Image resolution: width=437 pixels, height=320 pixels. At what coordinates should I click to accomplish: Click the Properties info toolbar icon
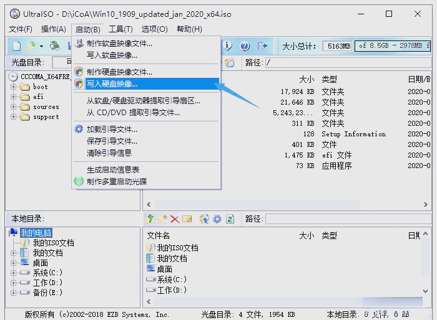pyautogui.click(x=228, y=46)
